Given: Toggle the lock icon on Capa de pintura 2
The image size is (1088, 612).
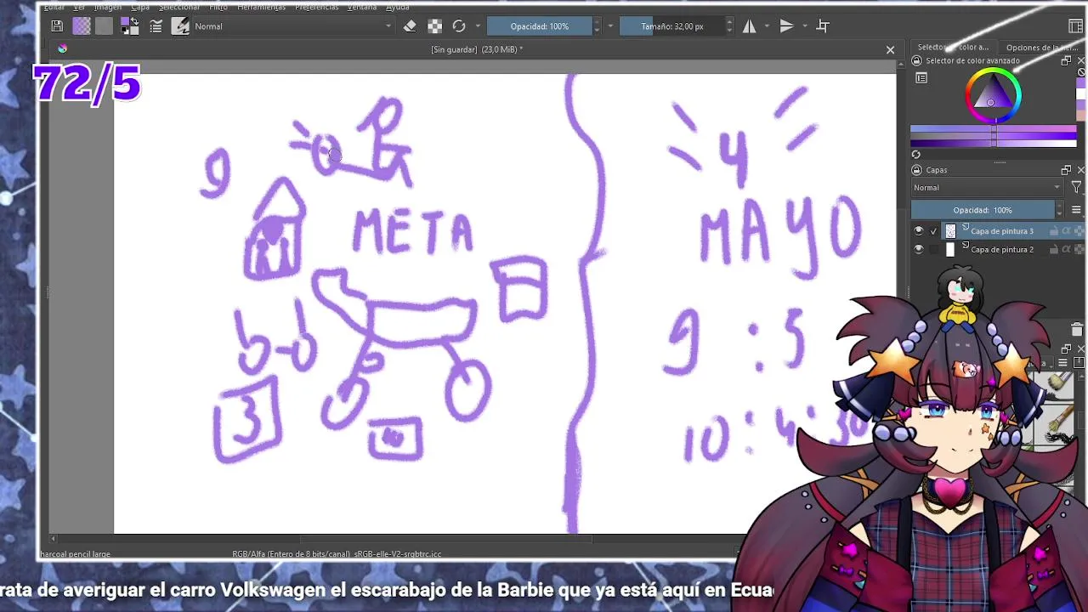Looking at the screenshot, I should point(1054,250).
